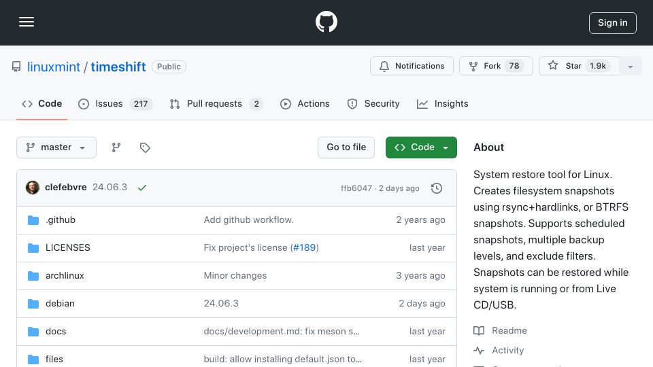Screen dimensions: 653x367
Task: Open the linuxmint owner link
Action: pyautogui.click(x=53, y=67)
